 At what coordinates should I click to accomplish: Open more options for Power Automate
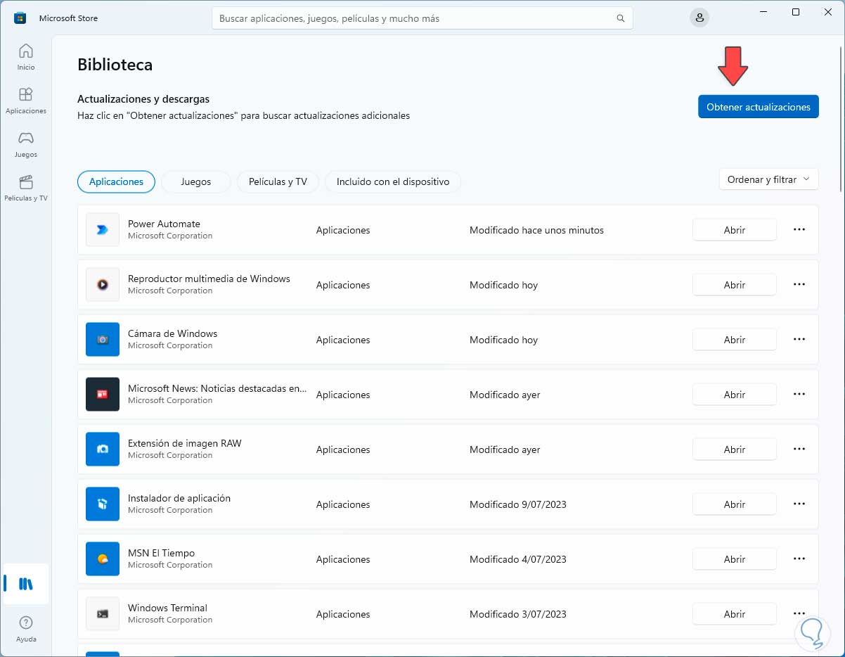click(799, 229)
